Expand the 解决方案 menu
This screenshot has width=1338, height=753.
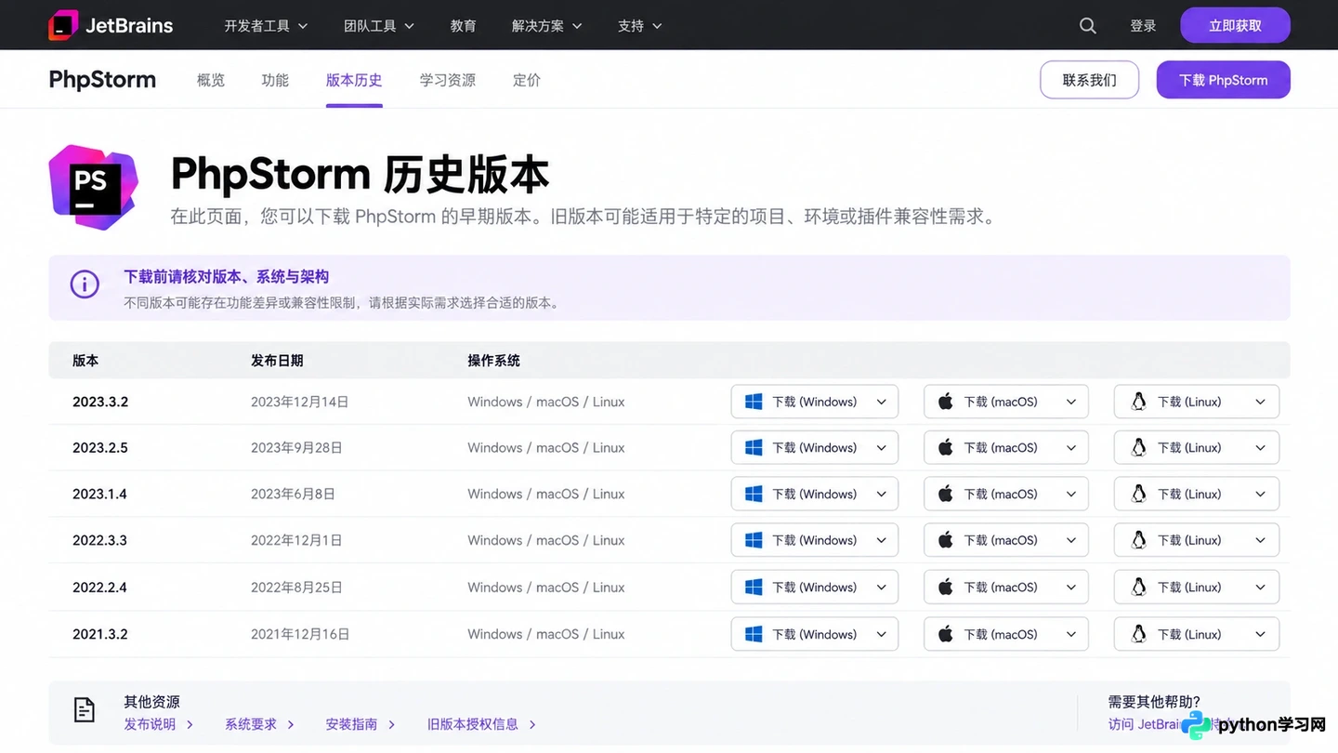click(546, 26)
